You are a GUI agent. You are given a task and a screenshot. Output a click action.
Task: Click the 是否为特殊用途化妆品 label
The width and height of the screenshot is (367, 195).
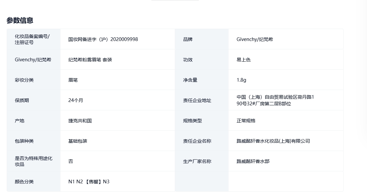coord(34,161)
